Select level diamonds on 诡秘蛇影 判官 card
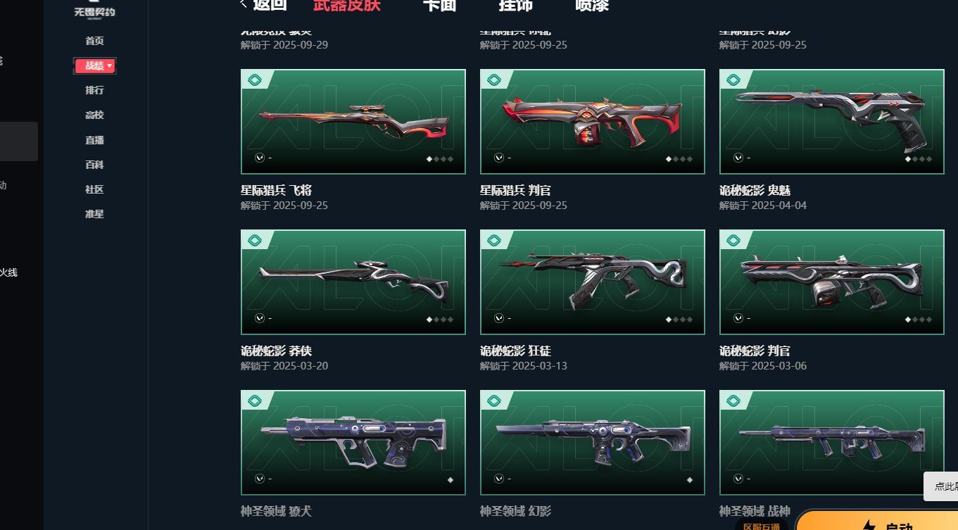958x530 pixels. point(919,320)
